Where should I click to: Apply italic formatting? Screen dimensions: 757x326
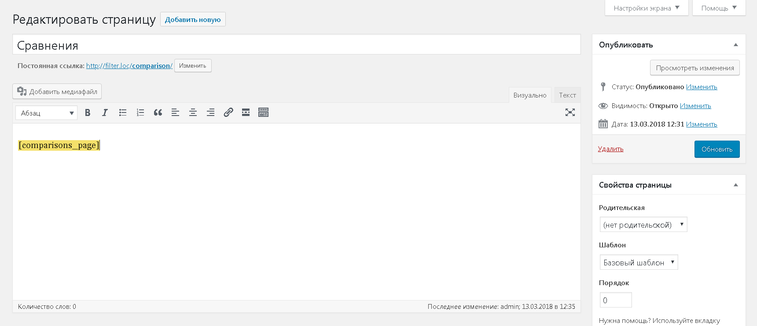point(105,112)
